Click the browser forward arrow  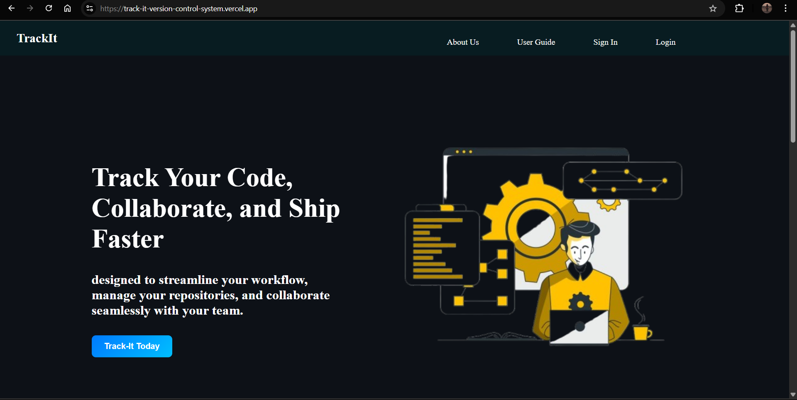[x=30, y=8]
